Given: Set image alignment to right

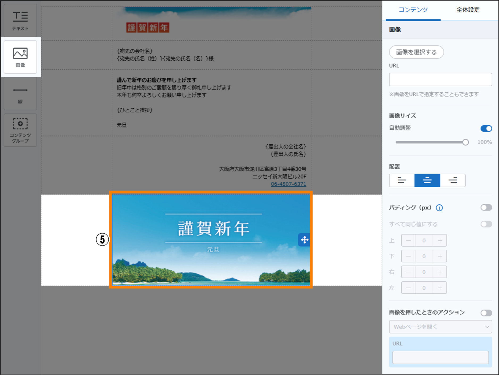Looking at the screenshot, I should click(453, 180).
